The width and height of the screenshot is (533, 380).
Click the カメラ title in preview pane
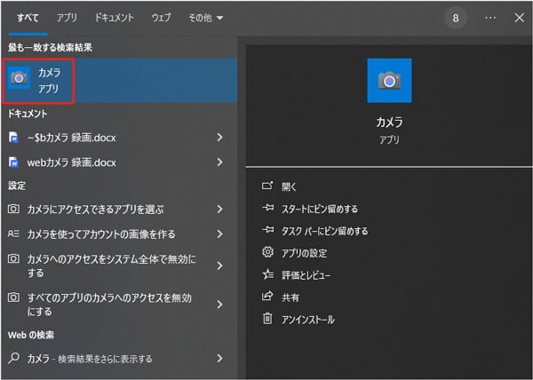pyautogui.click(x=389, y=122)
